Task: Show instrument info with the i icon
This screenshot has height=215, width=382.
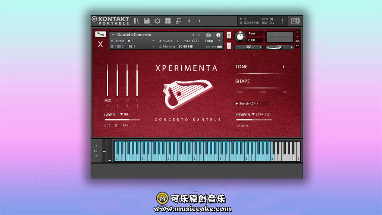Action: click(218, 35)
